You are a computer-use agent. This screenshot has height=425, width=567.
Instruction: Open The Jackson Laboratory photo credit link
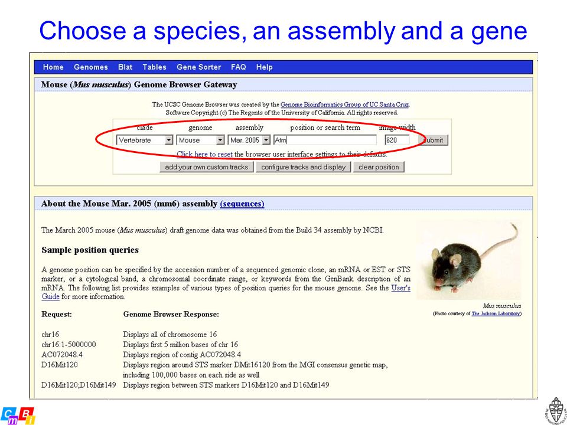(x=496, y=313)
